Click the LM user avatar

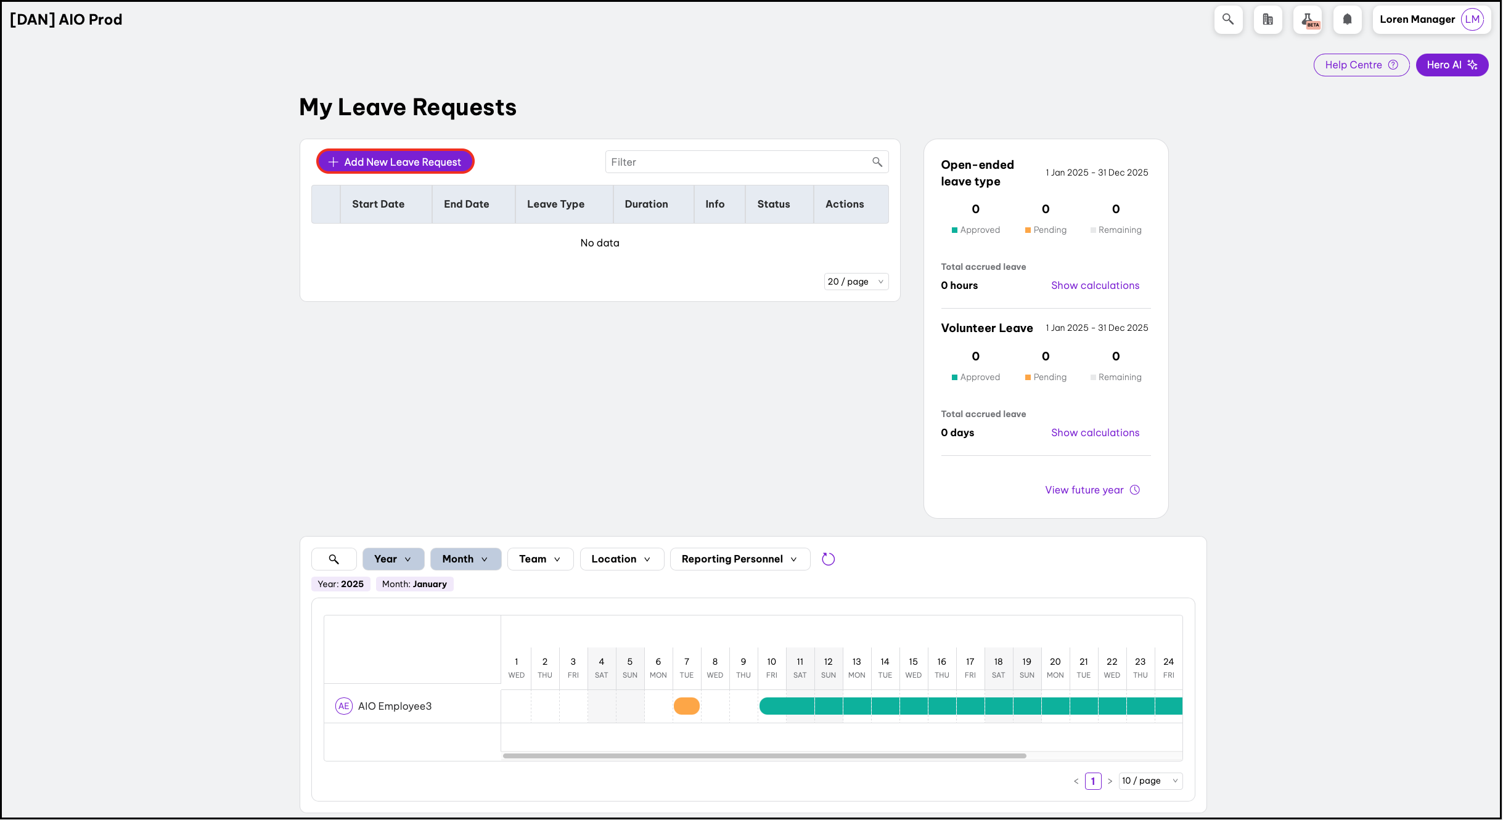point(1472,20)
